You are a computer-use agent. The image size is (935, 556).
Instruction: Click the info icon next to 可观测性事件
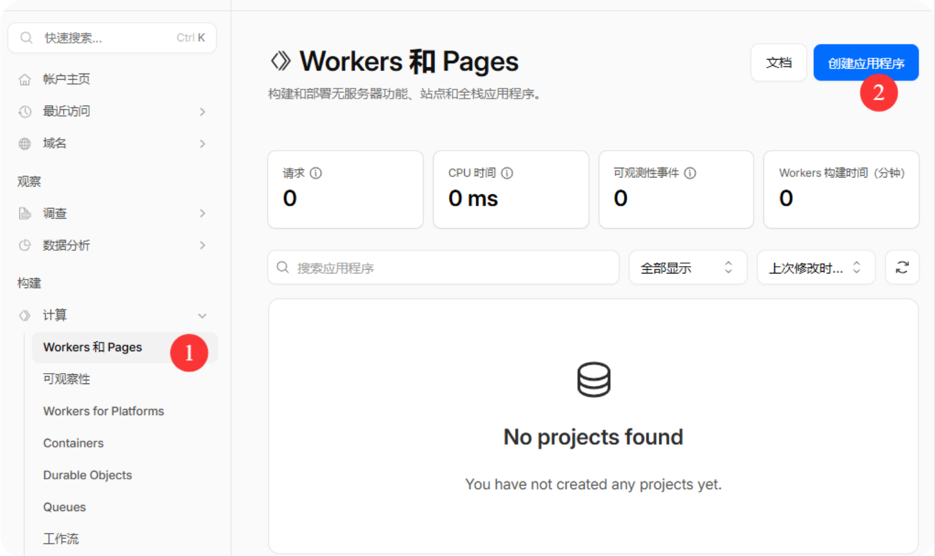coord(690,173)
